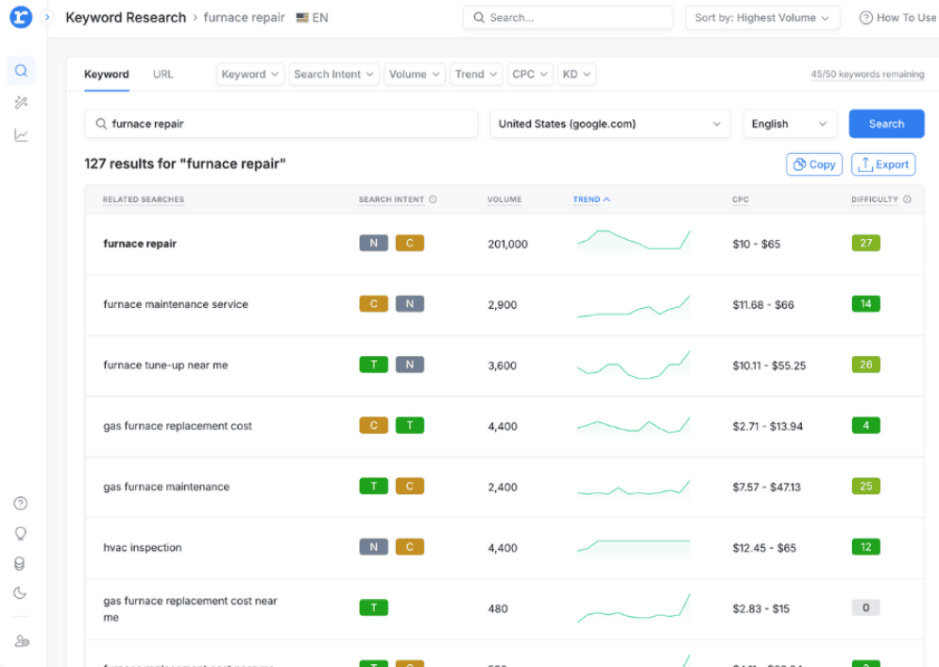The image size is (939, 667).
Task: Expand the Search Intent filter dropdown
Action: click(333, 75)
